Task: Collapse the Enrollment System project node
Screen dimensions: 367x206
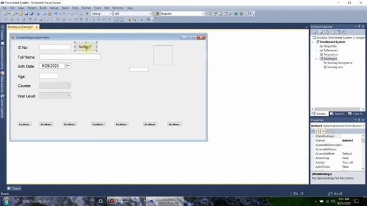Action: click(x=313, y=42)
